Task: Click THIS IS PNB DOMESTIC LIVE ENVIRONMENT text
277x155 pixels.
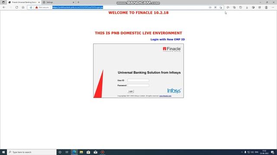Action: click(x=138, y=33)
